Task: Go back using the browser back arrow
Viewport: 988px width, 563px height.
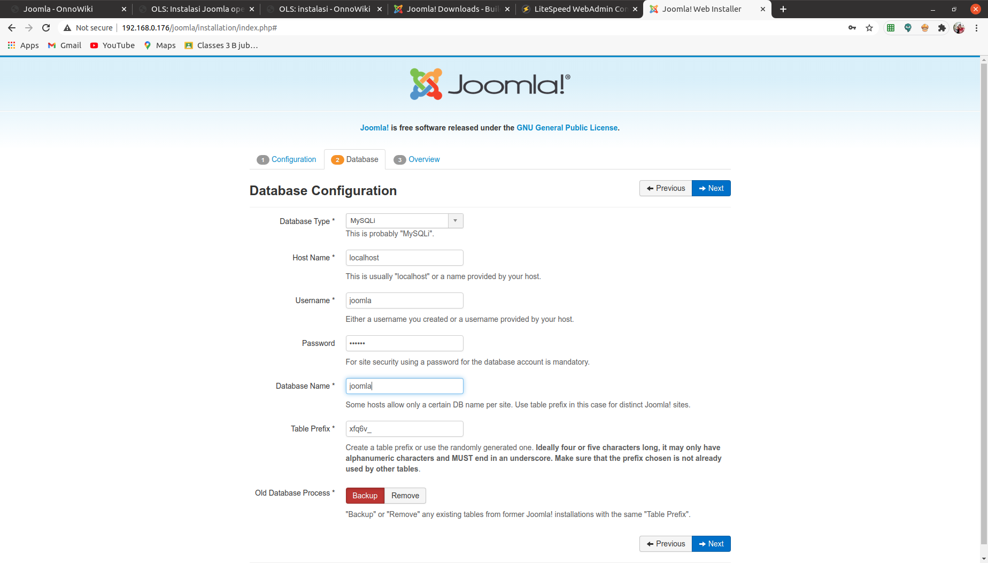Action: pyautogui.click(x=12, y=28)
